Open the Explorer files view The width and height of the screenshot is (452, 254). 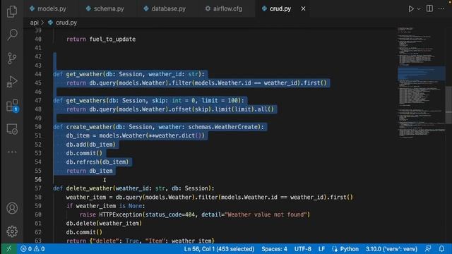point(12,11)
